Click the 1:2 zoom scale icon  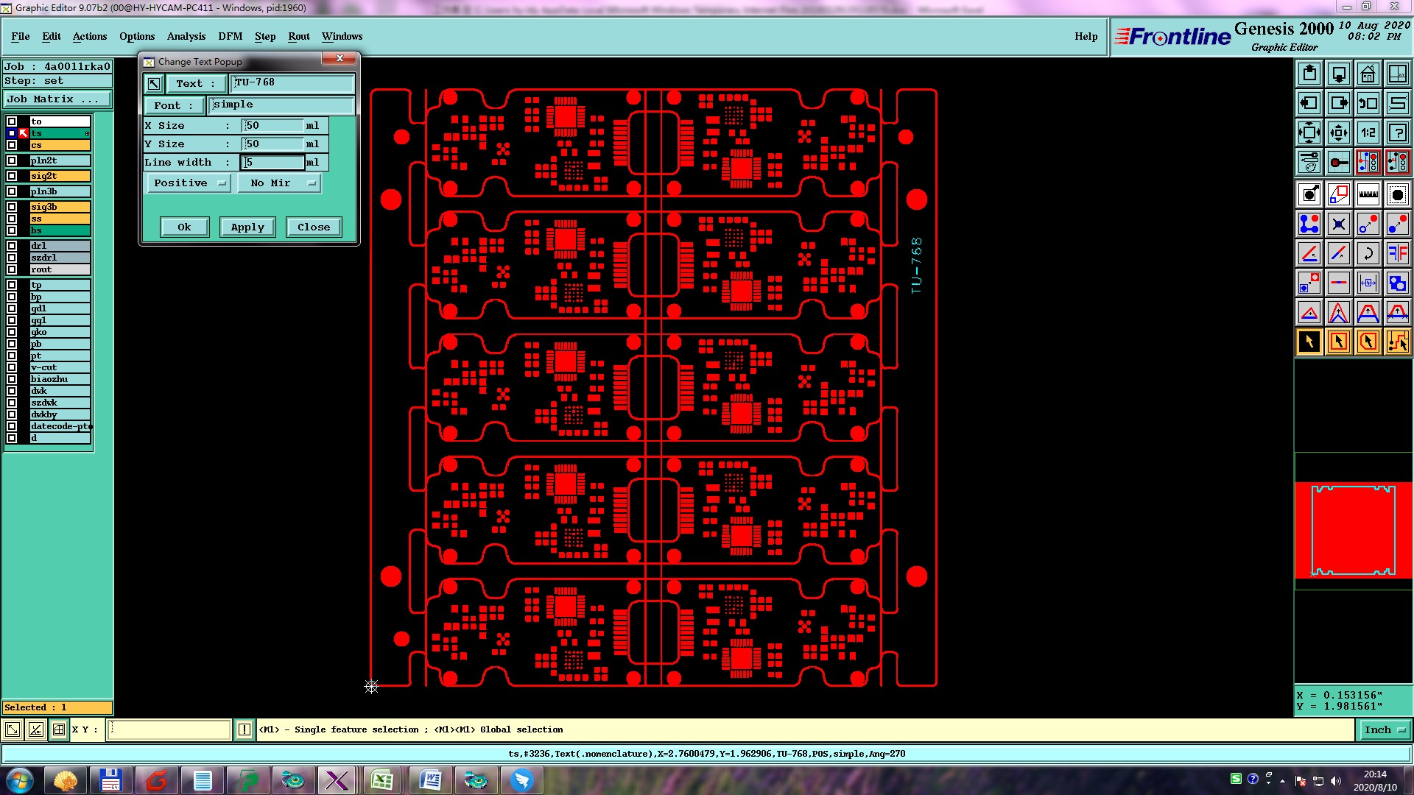pyautogui.click(x=1368, y=133)
